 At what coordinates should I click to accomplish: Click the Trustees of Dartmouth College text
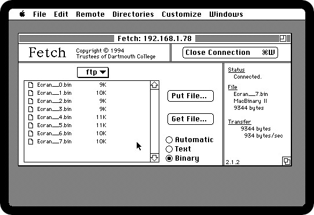coord(116,57)
